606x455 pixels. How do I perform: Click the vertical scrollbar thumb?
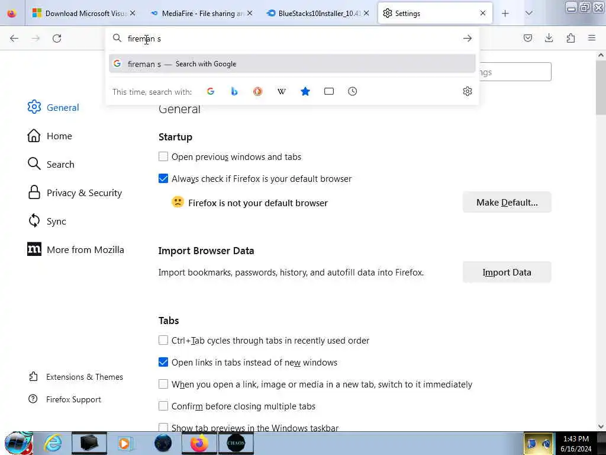pyautogui.click(x=601, y=89)
